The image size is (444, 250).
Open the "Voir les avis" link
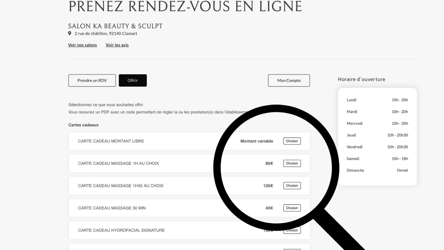[117, 45]
